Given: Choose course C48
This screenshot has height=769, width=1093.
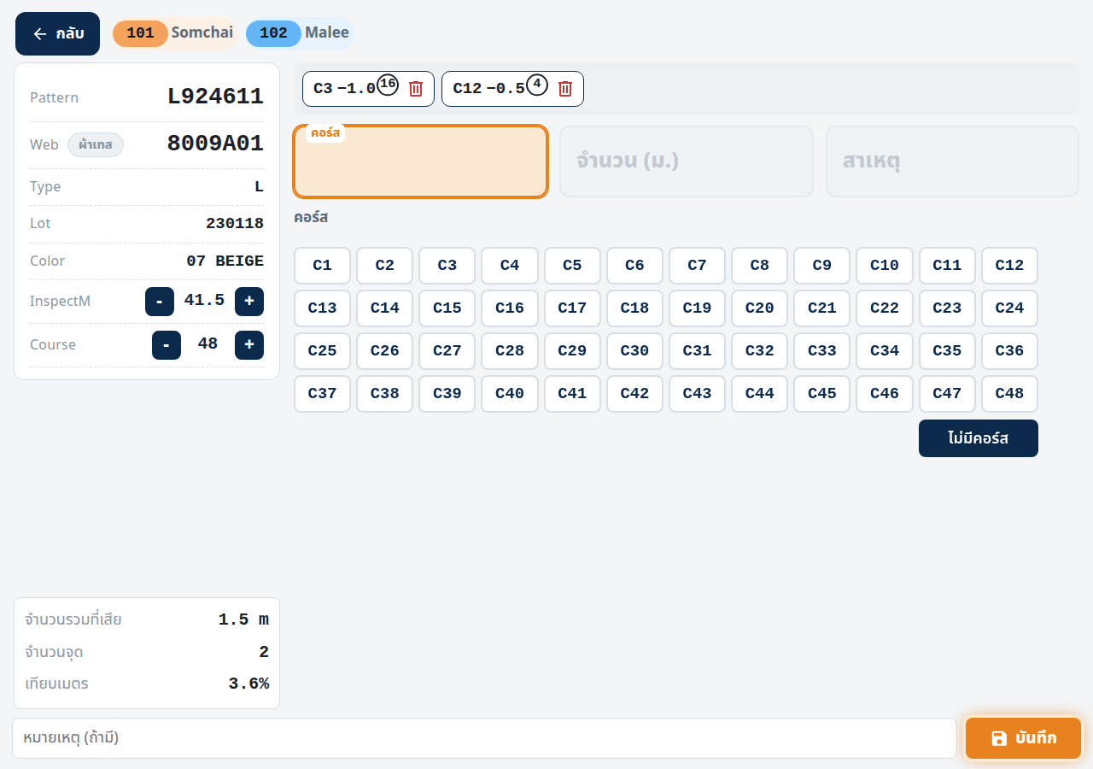Looking at the screenshot, I should coord(1009,394).
